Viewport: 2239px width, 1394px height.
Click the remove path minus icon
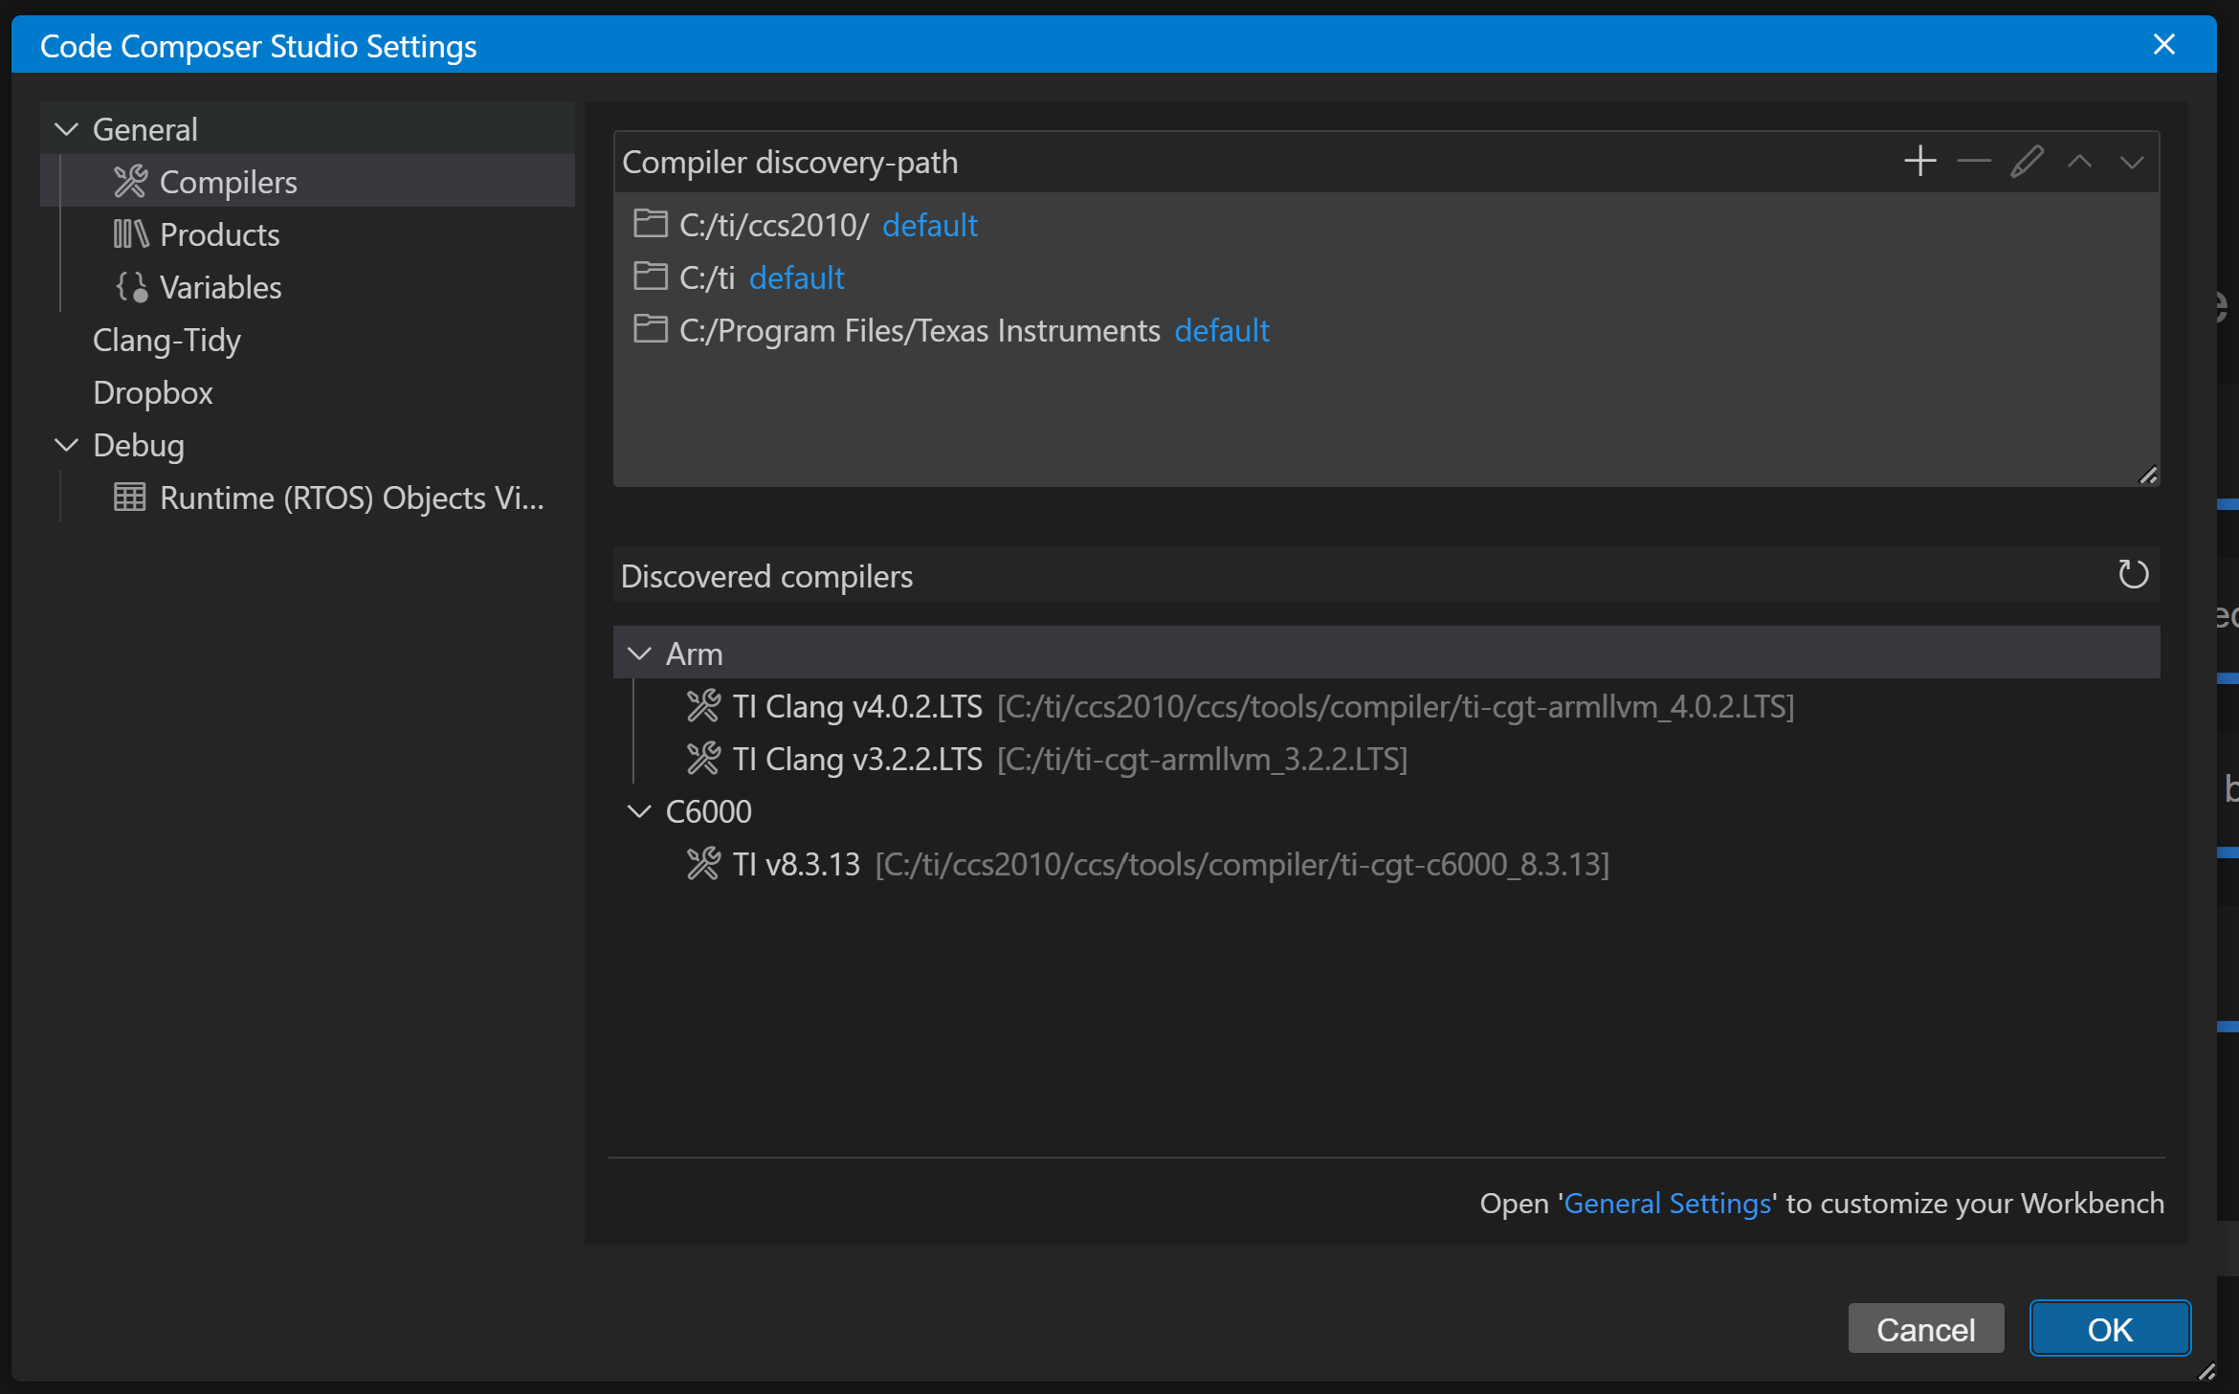click(1973, 162)
